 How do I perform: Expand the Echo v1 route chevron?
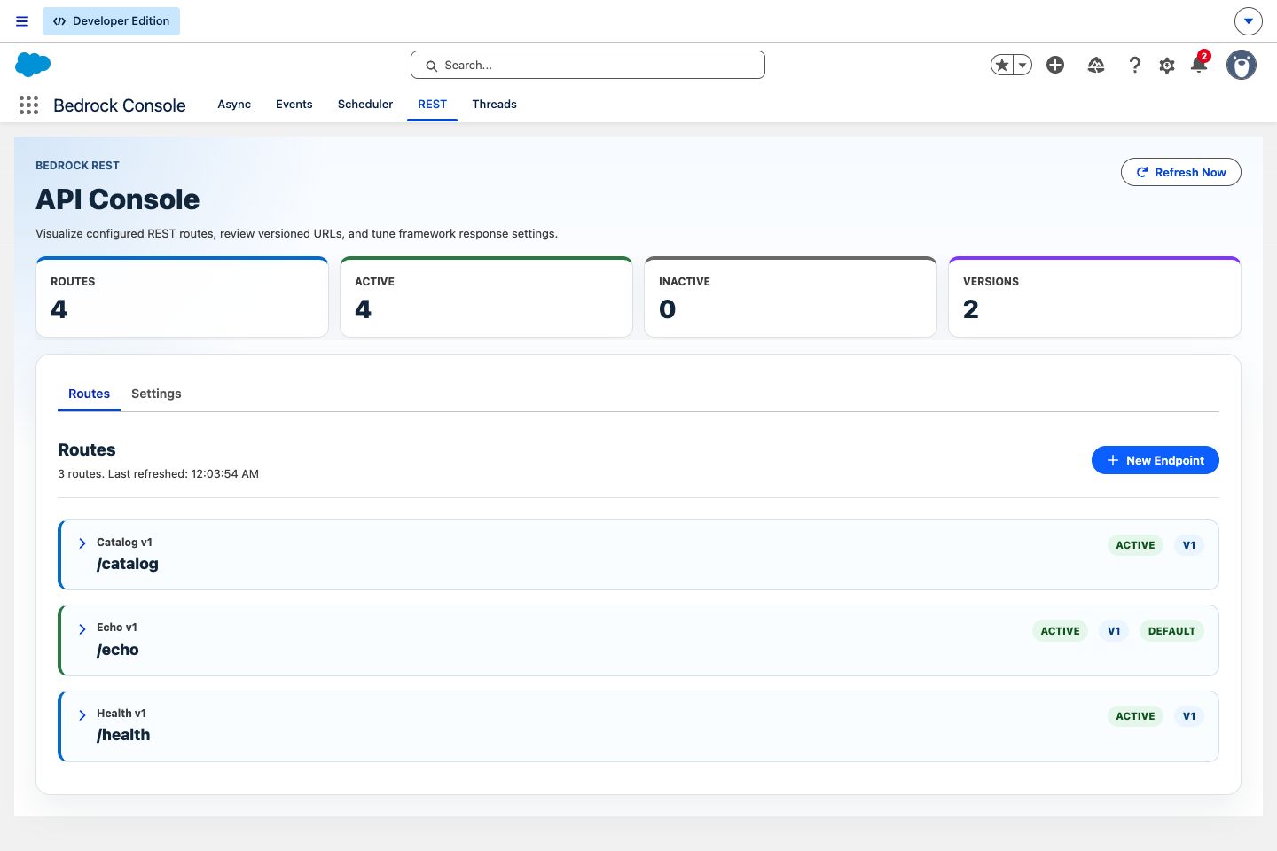click(x=82, y=628)
